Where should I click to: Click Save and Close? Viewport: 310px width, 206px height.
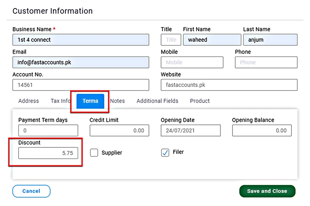point(267,191)
